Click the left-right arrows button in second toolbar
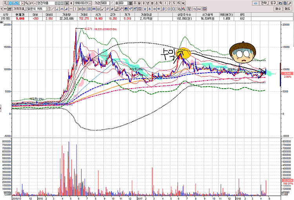This screenshot has height=200, width=294. tap(5, 9)
